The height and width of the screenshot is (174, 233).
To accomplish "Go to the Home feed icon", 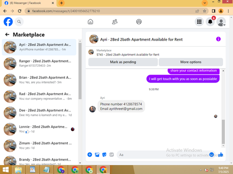I will pos(90,21).
